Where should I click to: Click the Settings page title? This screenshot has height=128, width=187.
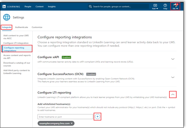pos(19,17)
